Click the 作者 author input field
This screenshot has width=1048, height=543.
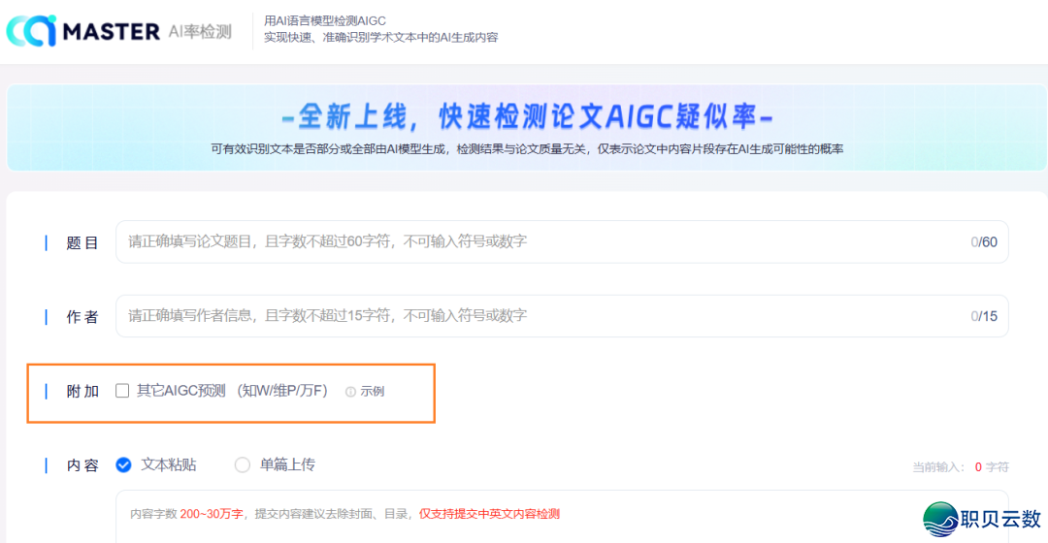point(562,316)
